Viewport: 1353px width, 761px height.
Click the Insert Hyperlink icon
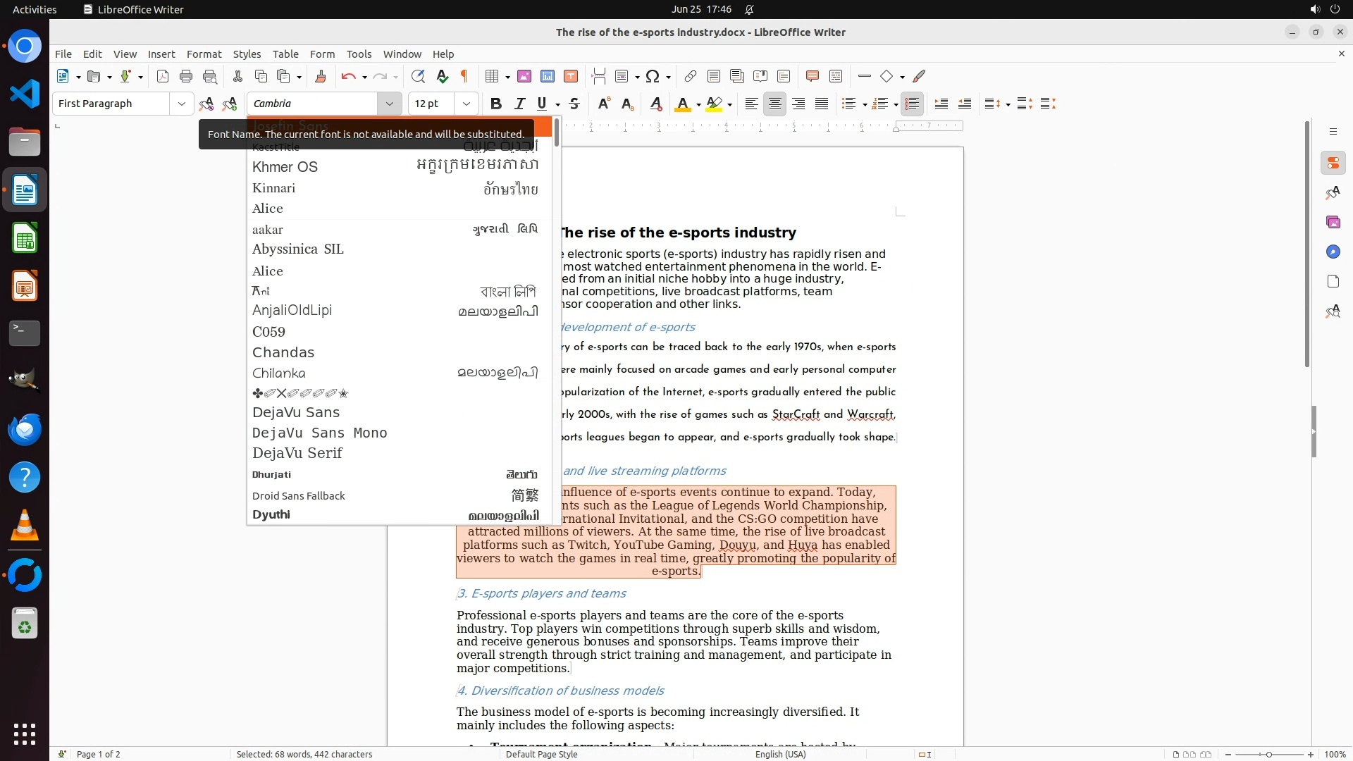691,76
